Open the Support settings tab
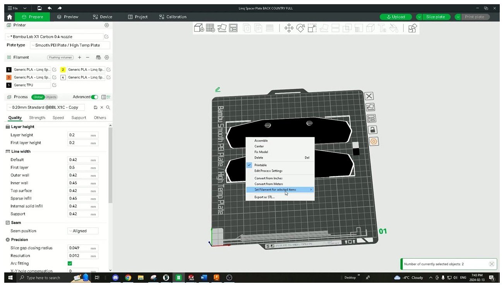Viewport: 504px width, 287px height. 79,118
